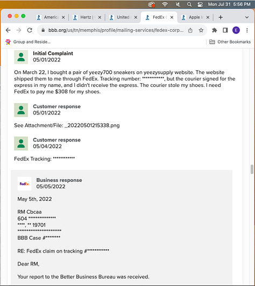Click the Wi-Fi icon in menu bar
This screenshot has height=286, width=255.
(165, 4)
